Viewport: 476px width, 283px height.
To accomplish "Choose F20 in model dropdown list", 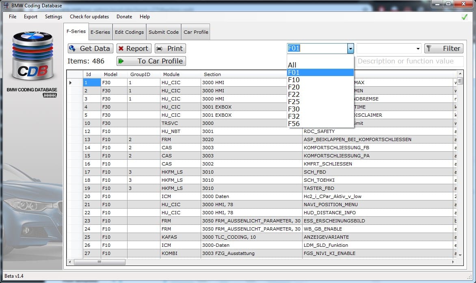I will [320, 87].
